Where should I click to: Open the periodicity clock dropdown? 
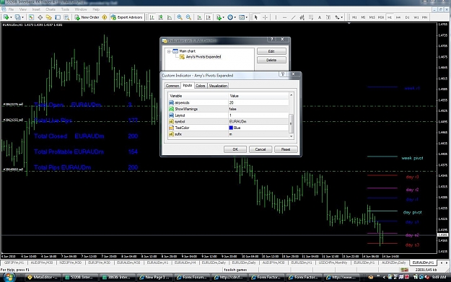(232, 17)
